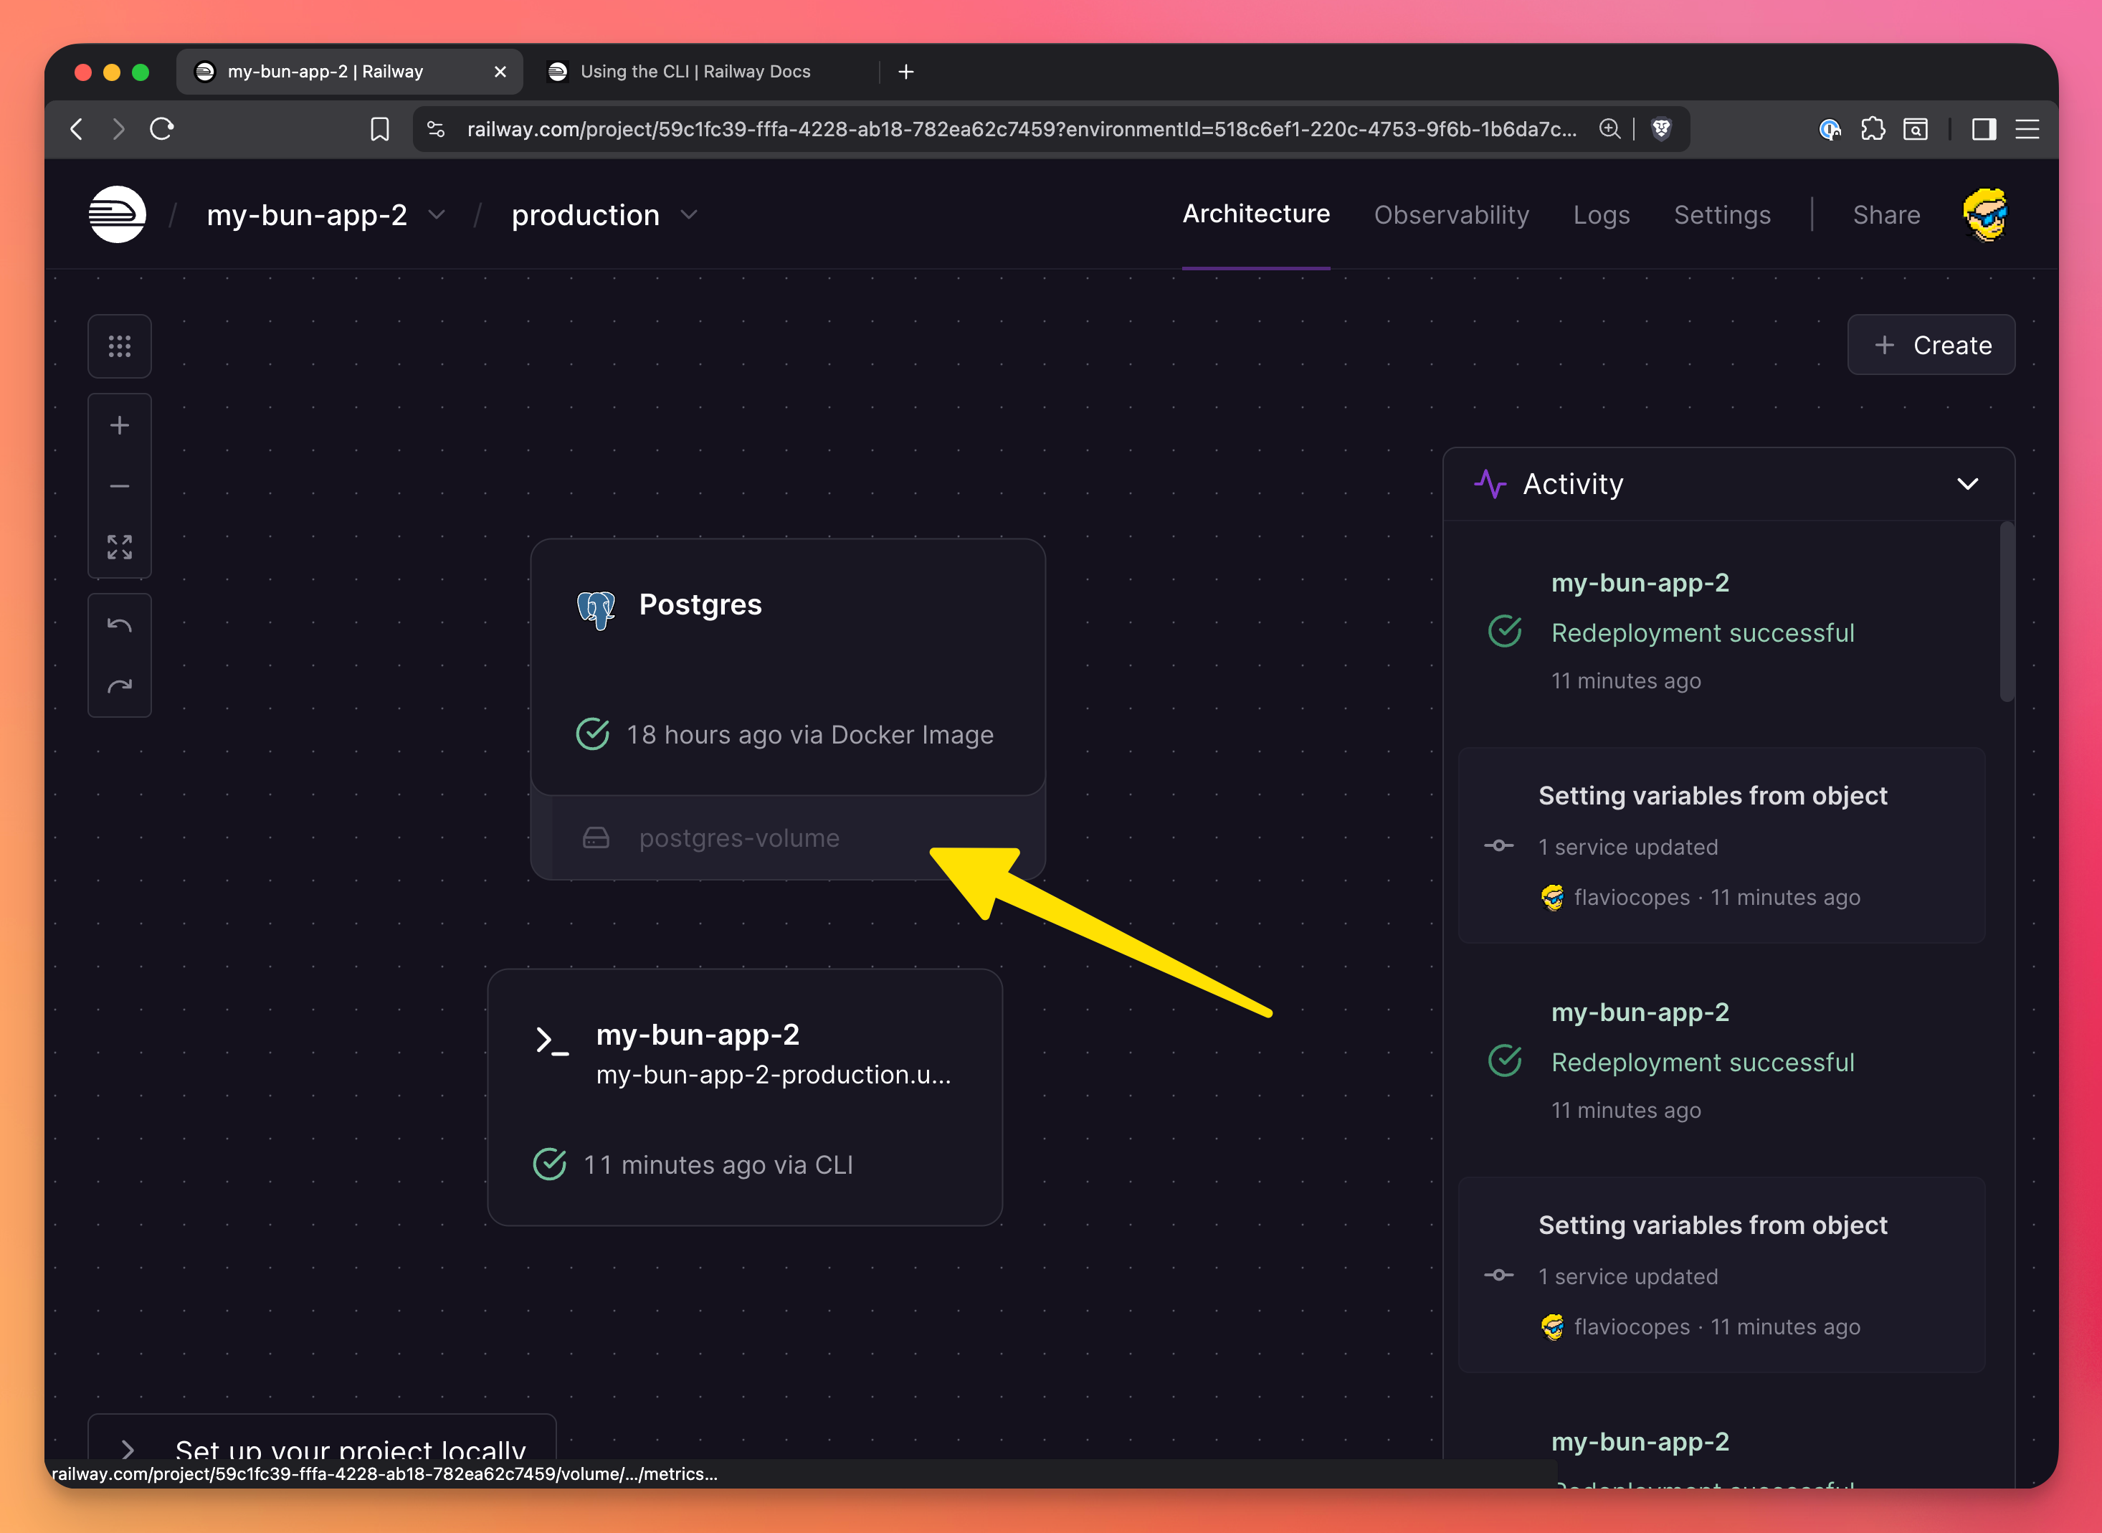Open the user avatar menu
2102x1533 pixels.
[x=1984, y=214]
